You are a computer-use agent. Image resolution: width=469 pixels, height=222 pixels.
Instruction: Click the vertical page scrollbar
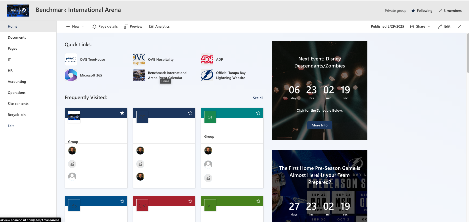pos(468,53)
